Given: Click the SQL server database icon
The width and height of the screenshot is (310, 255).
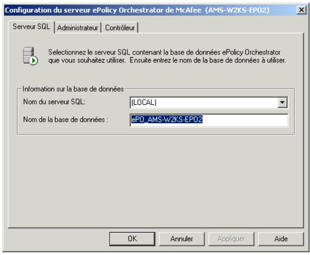Looking at the screenshot, I should click(30, 56).
